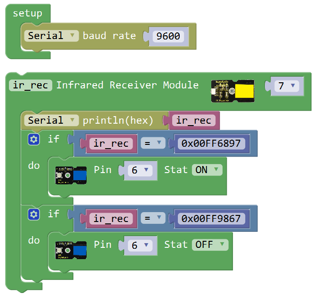The image size is (319, 301).
Task: Select the setup block label
Action: [27, 13]
